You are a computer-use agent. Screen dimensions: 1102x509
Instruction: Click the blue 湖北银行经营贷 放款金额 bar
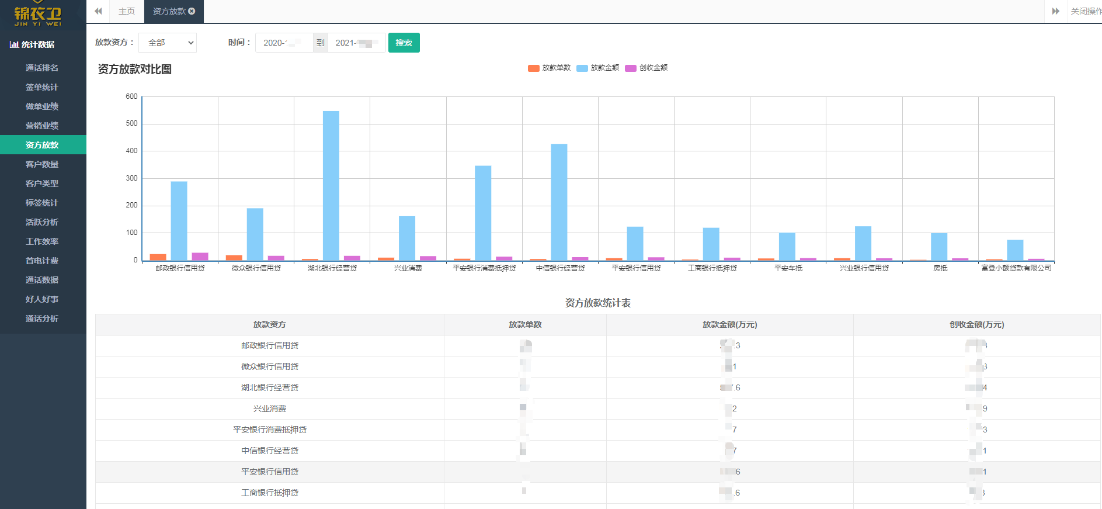[331, 186]
